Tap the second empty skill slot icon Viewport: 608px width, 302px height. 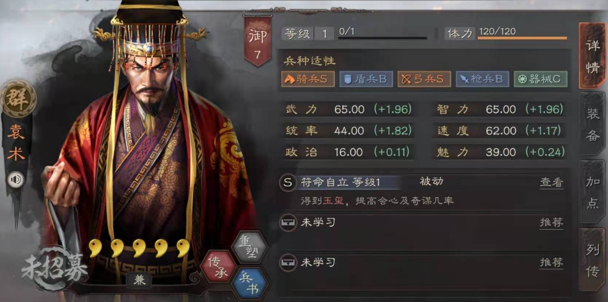[x=287, y=263]
